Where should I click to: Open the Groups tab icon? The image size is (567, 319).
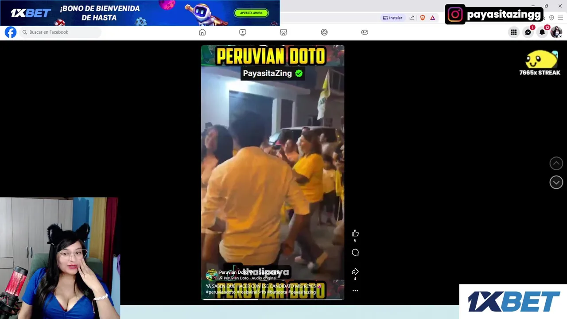[324, 32]
